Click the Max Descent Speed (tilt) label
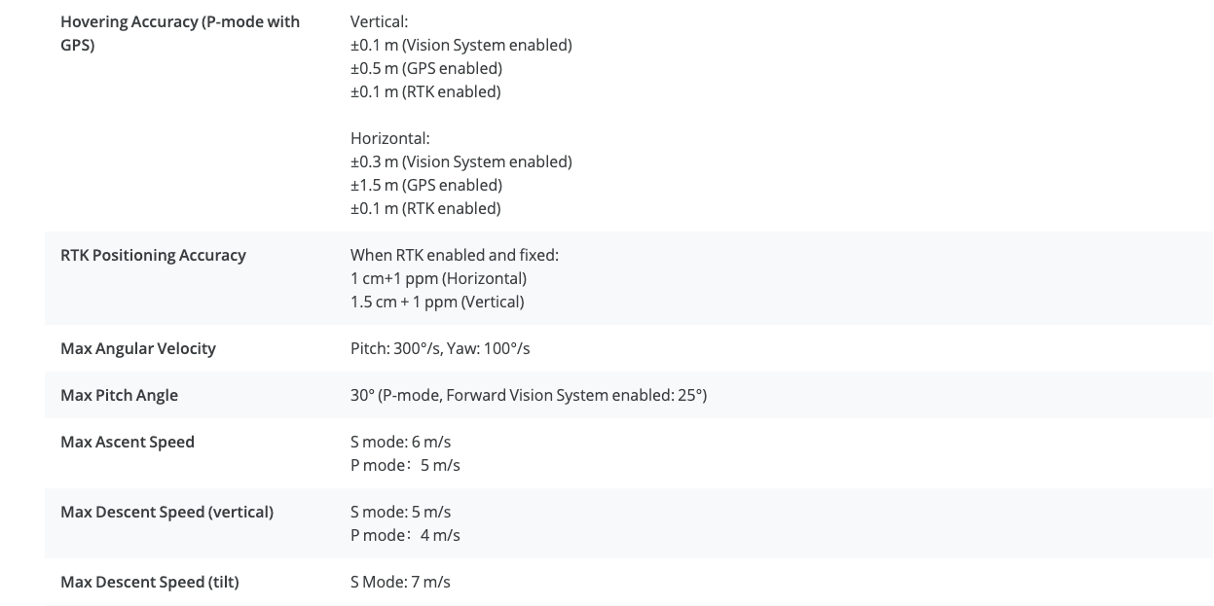 coord(150,582)
